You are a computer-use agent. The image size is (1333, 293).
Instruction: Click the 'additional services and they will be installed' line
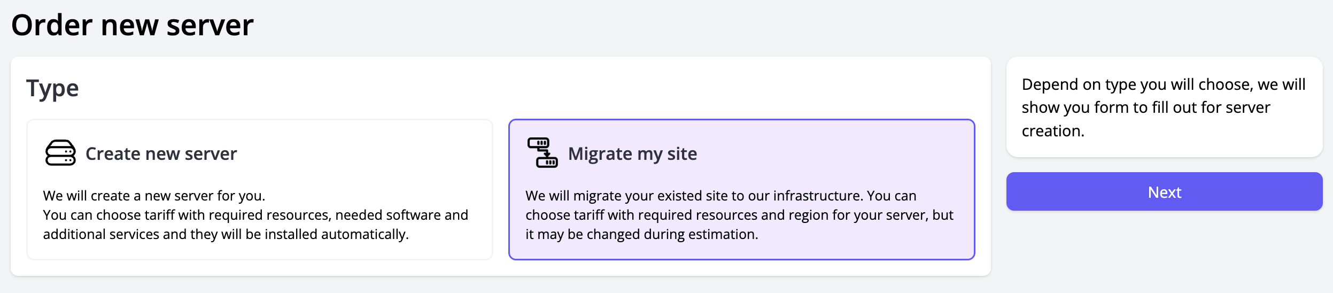coord(226,234)
